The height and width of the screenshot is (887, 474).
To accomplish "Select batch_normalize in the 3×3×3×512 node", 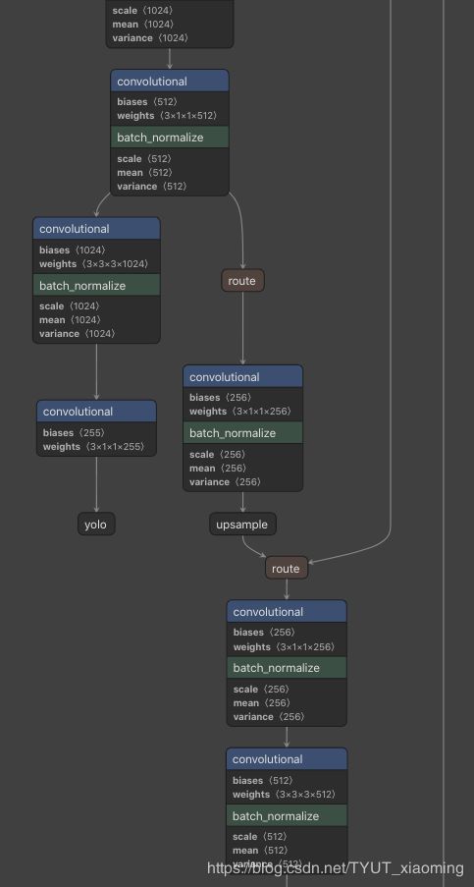I will pyautogui.click(x=287, y=815).
